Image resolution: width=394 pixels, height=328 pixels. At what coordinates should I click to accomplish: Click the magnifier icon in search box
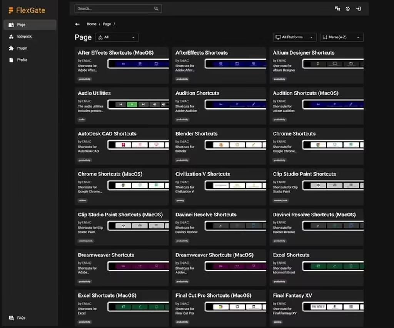[156, 8]
